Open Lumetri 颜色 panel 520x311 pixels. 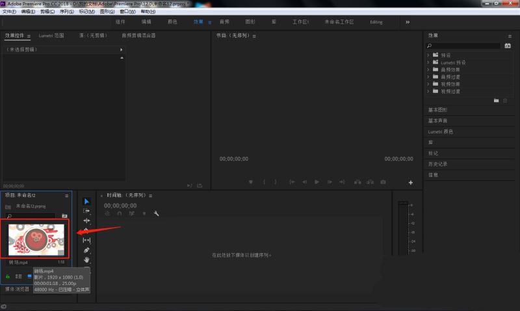pos(441,132)
